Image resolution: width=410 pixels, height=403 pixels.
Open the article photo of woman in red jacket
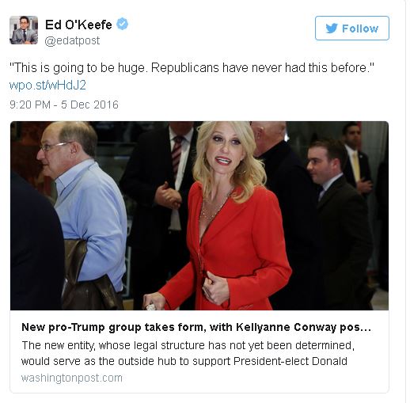[x=199, y=215]
